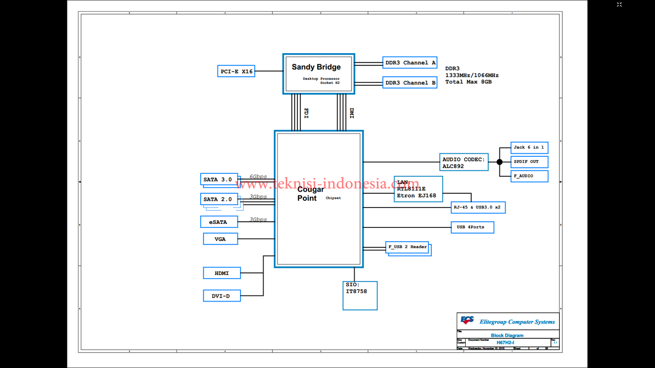Select the VGA block
Image resolution: width=655 pixels, height=368 pixels.
coord(220,239)
